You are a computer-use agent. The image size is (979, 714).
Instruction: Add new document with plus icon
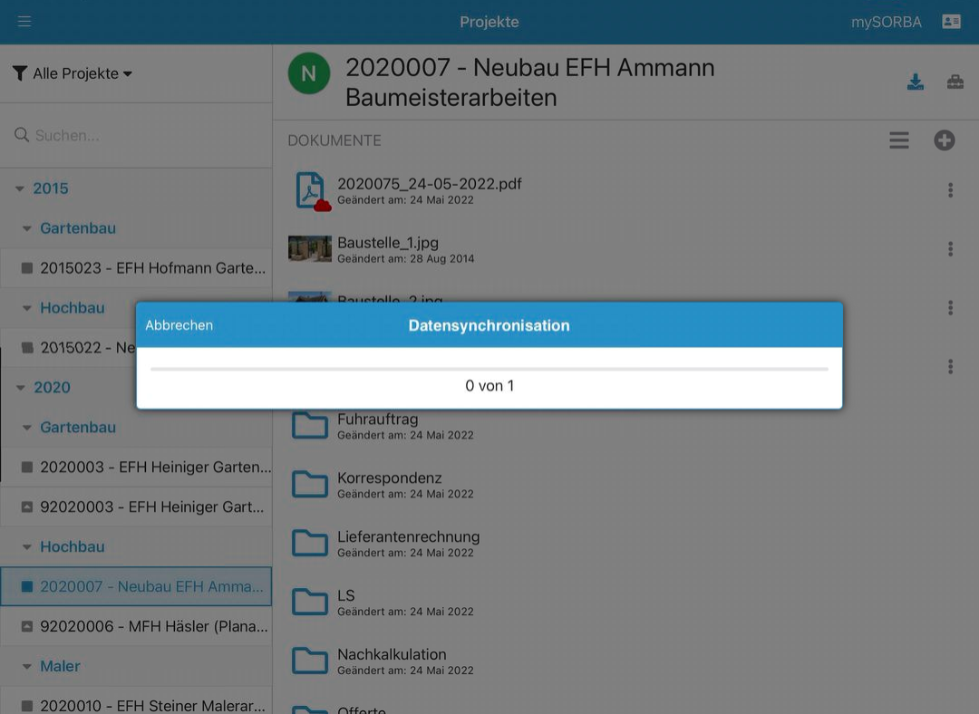pos(945,140)
